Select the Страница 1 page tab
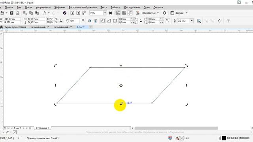 42,128
